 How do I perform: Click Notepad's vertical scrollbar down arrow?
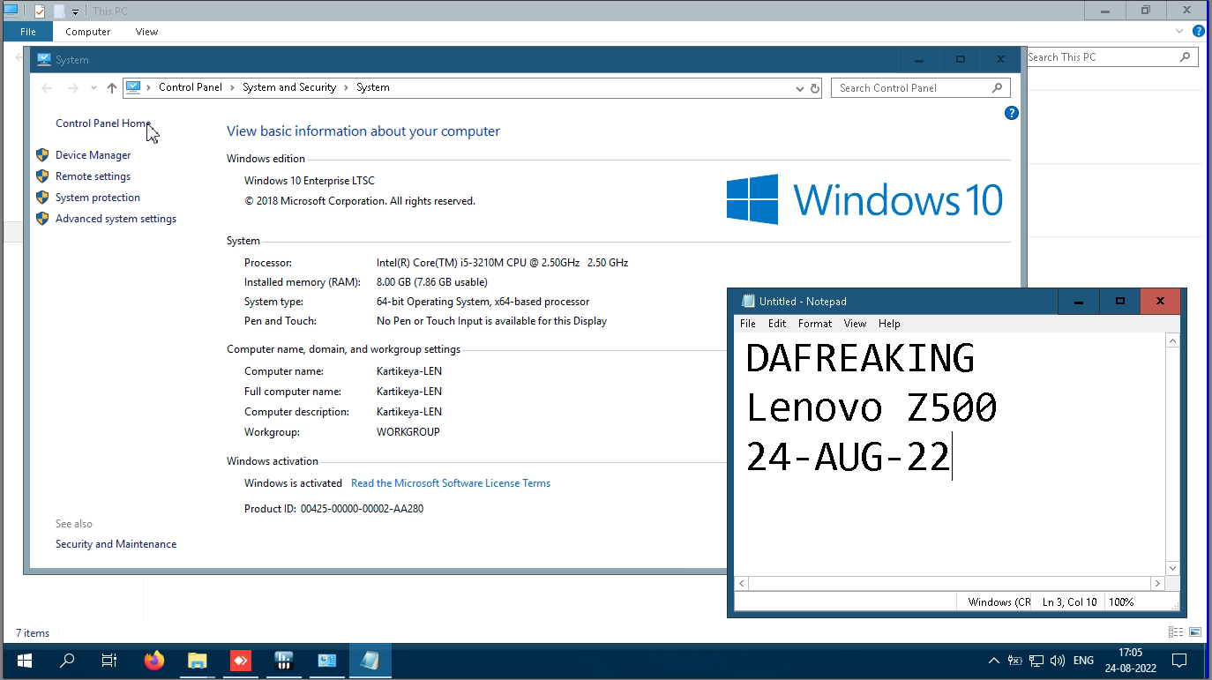click(x=1171, y=568)
